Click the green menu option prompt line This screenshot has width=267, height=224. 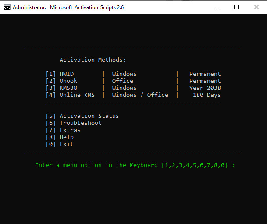[x=135, y=165]
